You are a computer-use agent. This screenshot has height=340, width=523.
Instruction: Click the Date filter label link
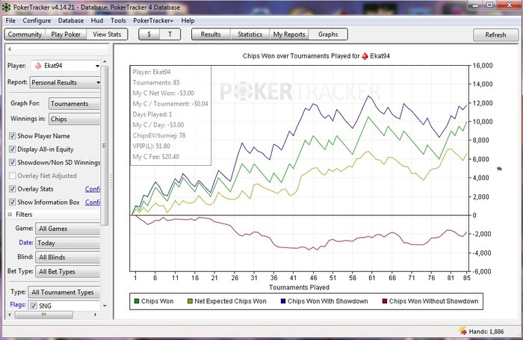point(25,243)
